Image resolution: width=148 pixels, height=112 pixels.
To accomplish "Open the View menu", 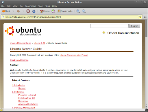I will [x=15, y=6].
